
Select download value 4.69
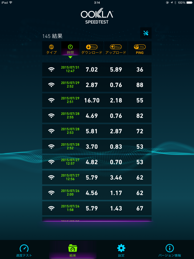pyautogui.click(x=92, y=116)
